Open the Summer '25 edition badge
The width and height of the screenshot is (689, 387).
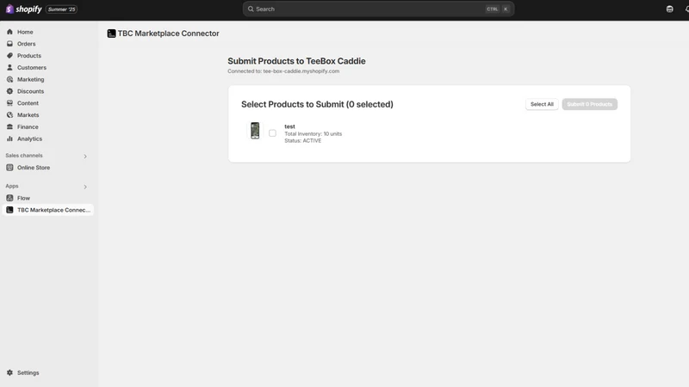click(x=61, y=9)
